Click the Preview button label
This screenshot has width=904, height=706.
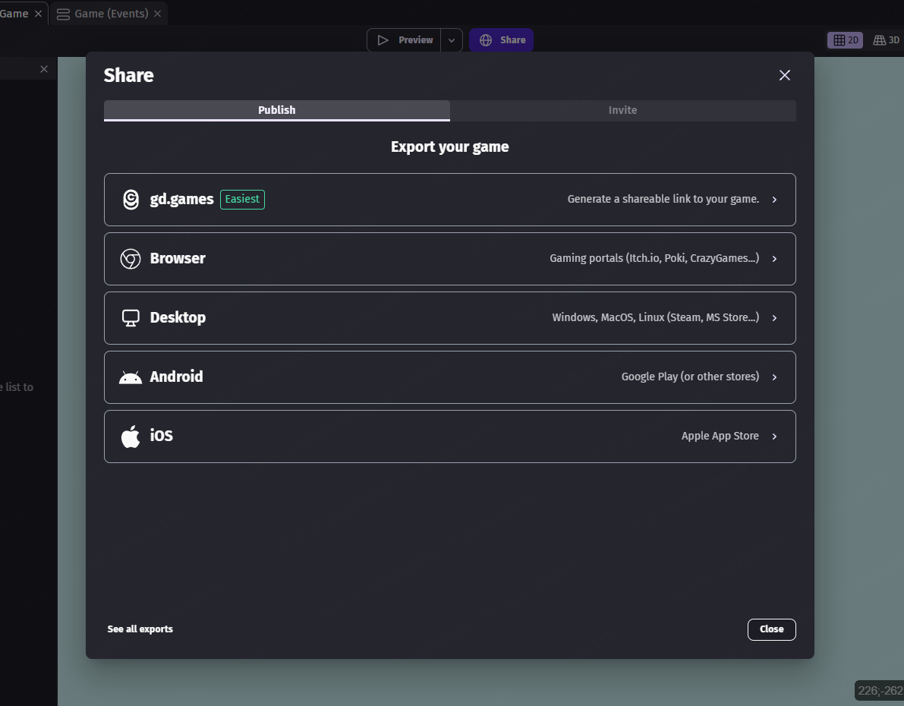coord(416,40)
